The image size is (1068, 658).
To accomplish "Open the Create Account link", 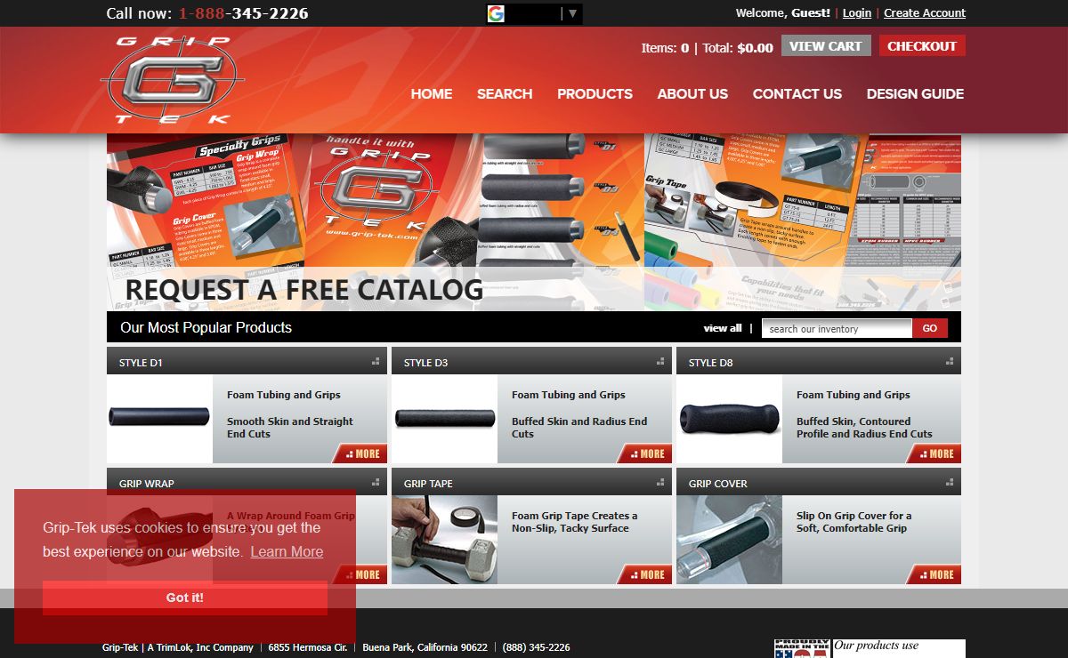I will [x=925, y=13].
